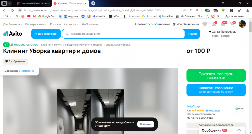The width and height of the screenshot is (252, 134).
Task: Focus the Поиск по объявлениям search field
Action: pos(123,34)
